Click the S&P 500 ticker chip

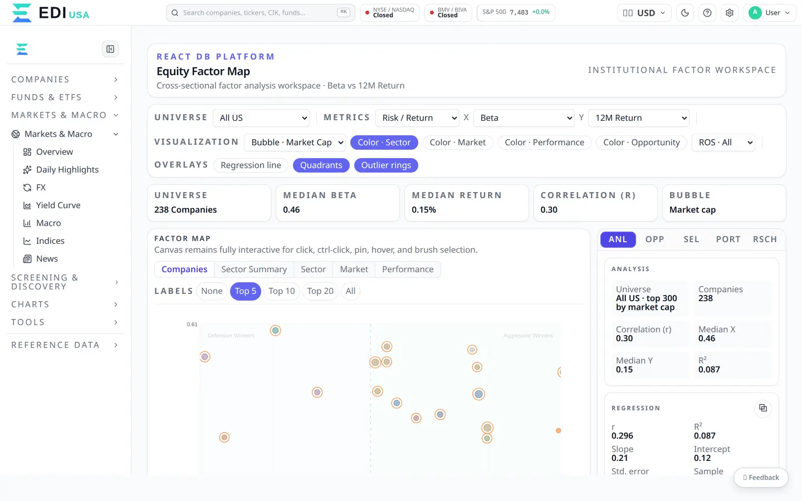pyautogui.click(x=516, y=13)
